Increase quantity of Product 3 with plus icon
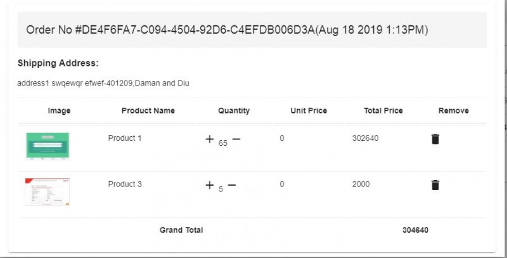Viewport: 507px width, 258px height. point(210,185)
